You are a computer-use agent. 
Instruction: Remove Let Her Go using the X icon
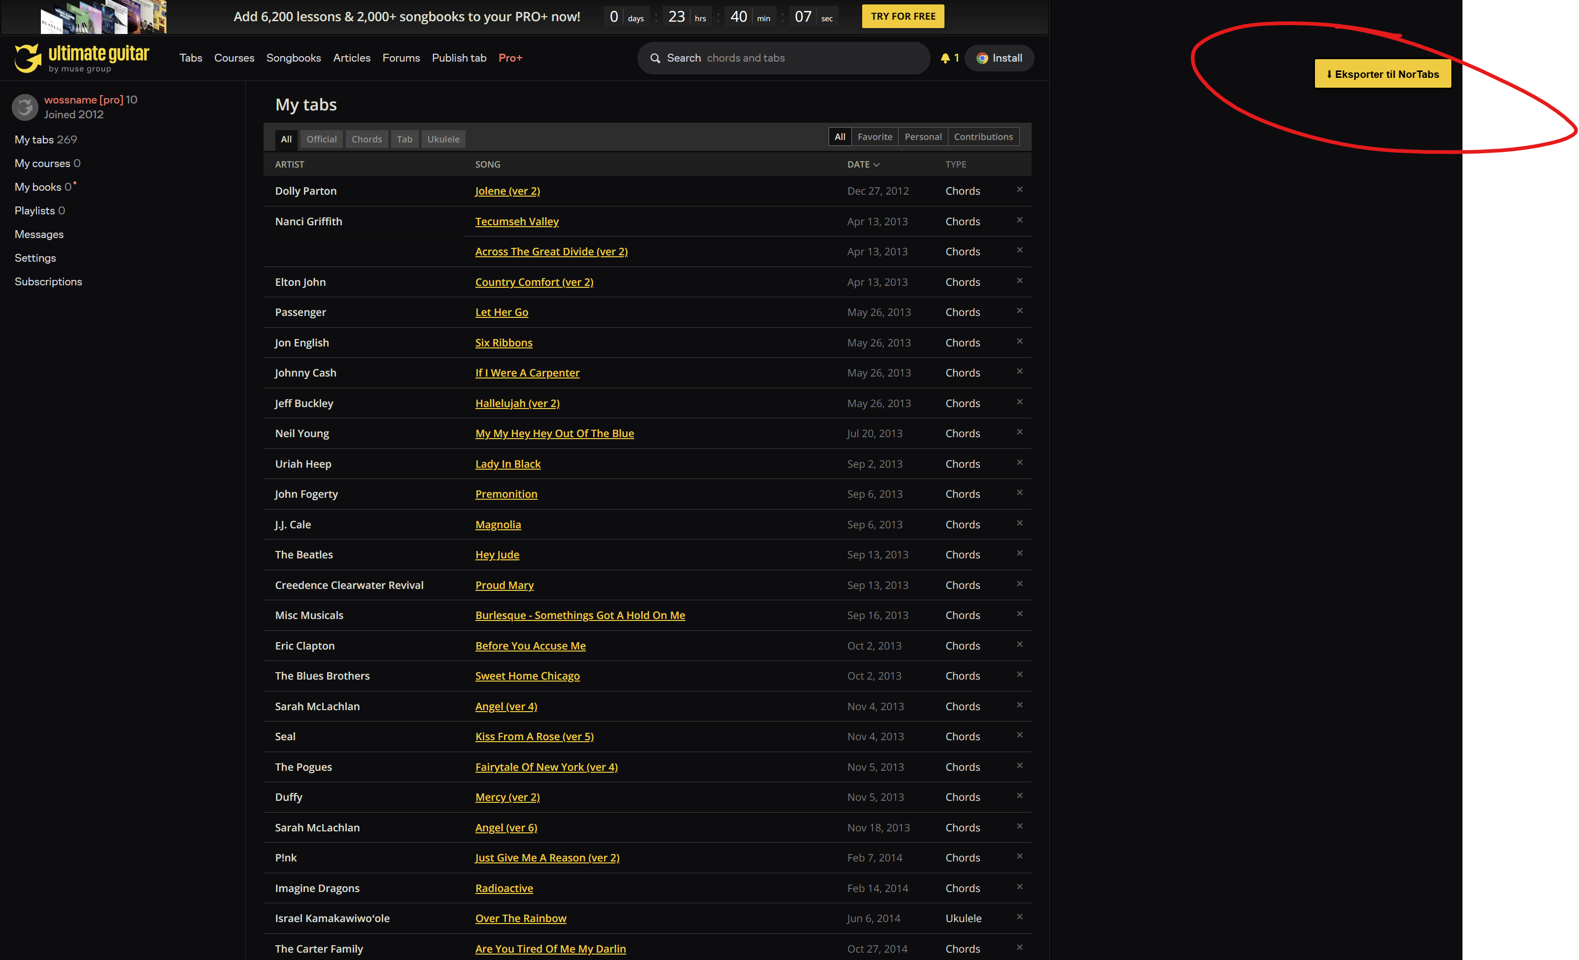tap(1019, 311)
